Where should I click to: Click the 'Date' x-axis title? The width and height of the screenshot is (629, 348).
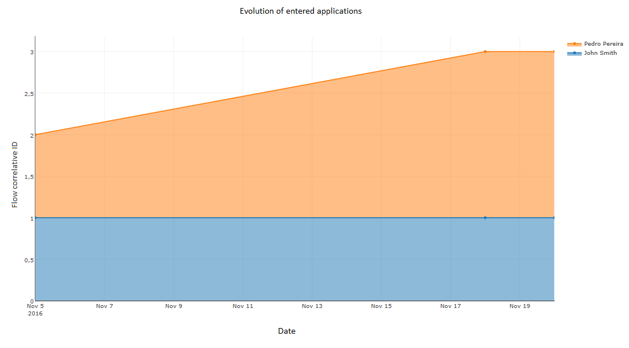286,331
